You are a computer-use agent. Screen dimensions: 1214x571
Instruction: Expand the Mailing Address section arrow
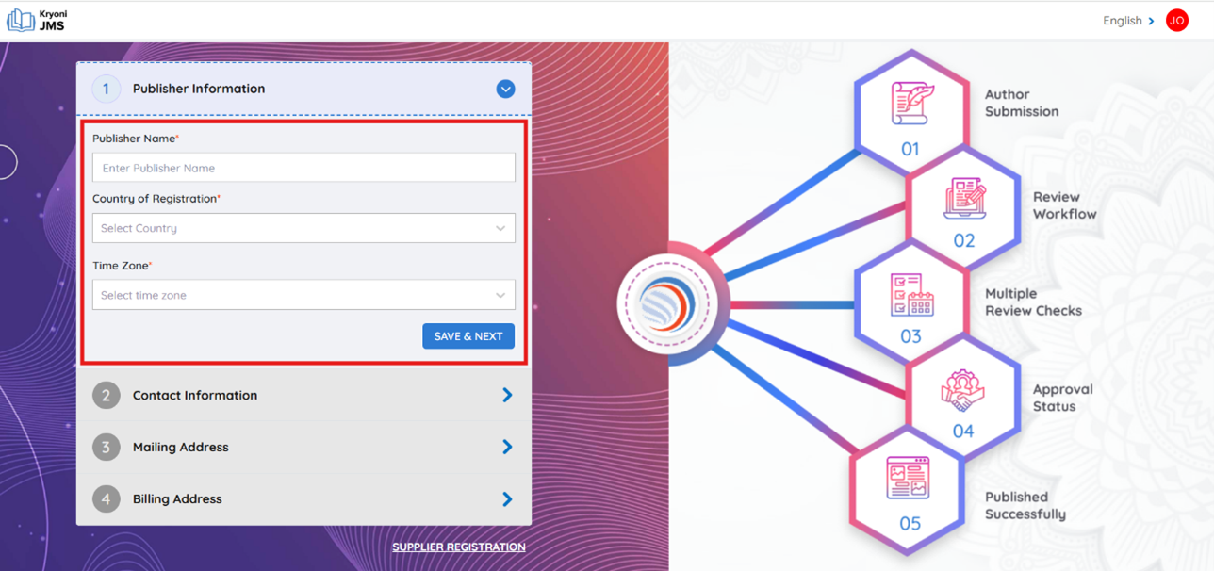coord(507,448)
